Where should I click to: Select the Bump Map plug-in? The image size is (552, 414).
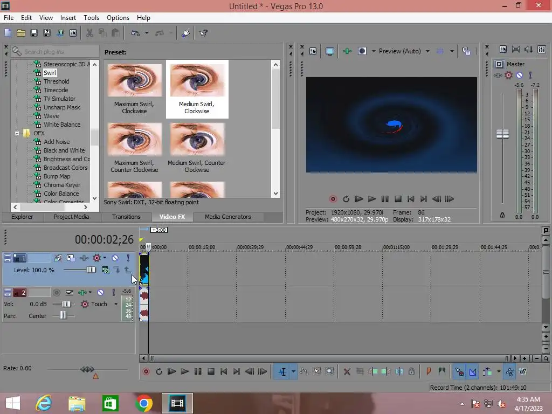[57, 176]
